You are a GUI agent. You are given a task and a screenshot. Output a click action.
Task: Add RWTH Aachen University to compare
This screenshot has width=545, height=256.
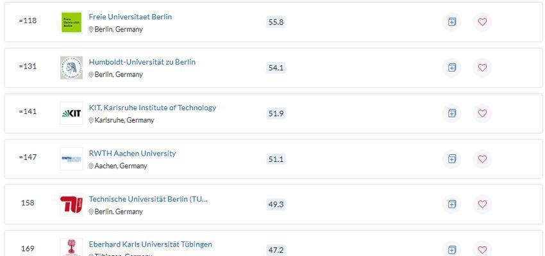pyautogui.click(x=451, y=159)
